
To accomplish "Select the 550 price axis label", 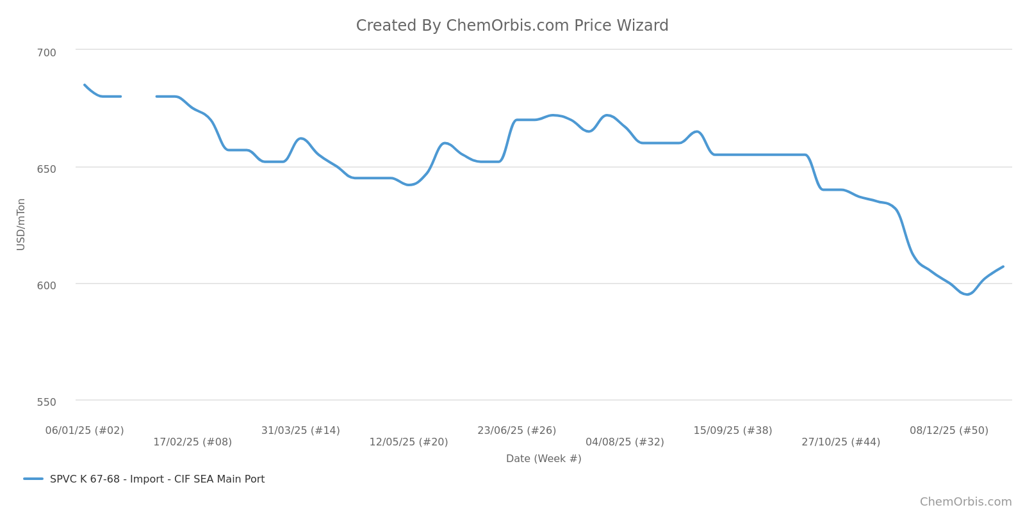I will click(x=47, y=403).
